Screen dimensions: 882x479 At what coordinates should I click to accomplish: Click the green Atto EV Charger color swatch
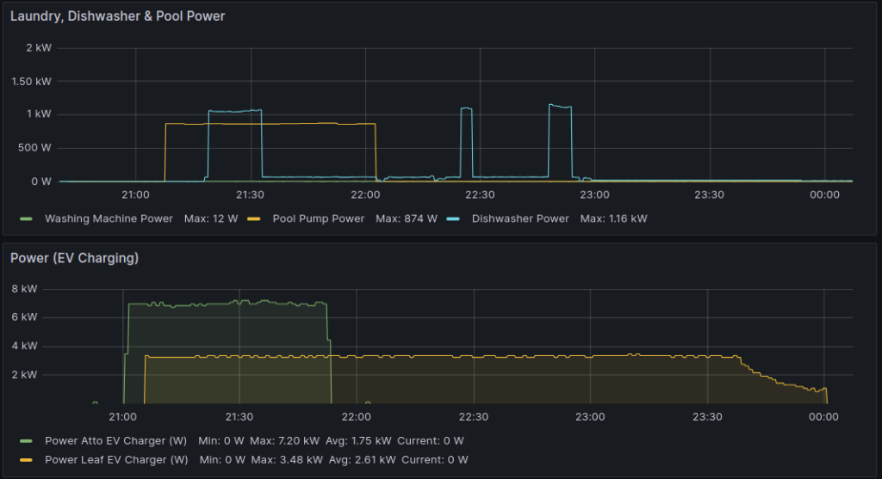pos(26,441)
